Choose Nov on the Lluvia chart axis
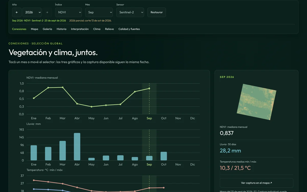Image resolution: width=307 pixels, height=192 pixels. coord(178,164)
